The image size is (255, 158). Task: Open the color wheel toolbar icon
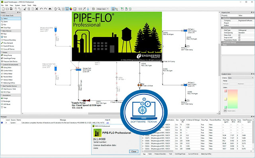click(71, 9)
